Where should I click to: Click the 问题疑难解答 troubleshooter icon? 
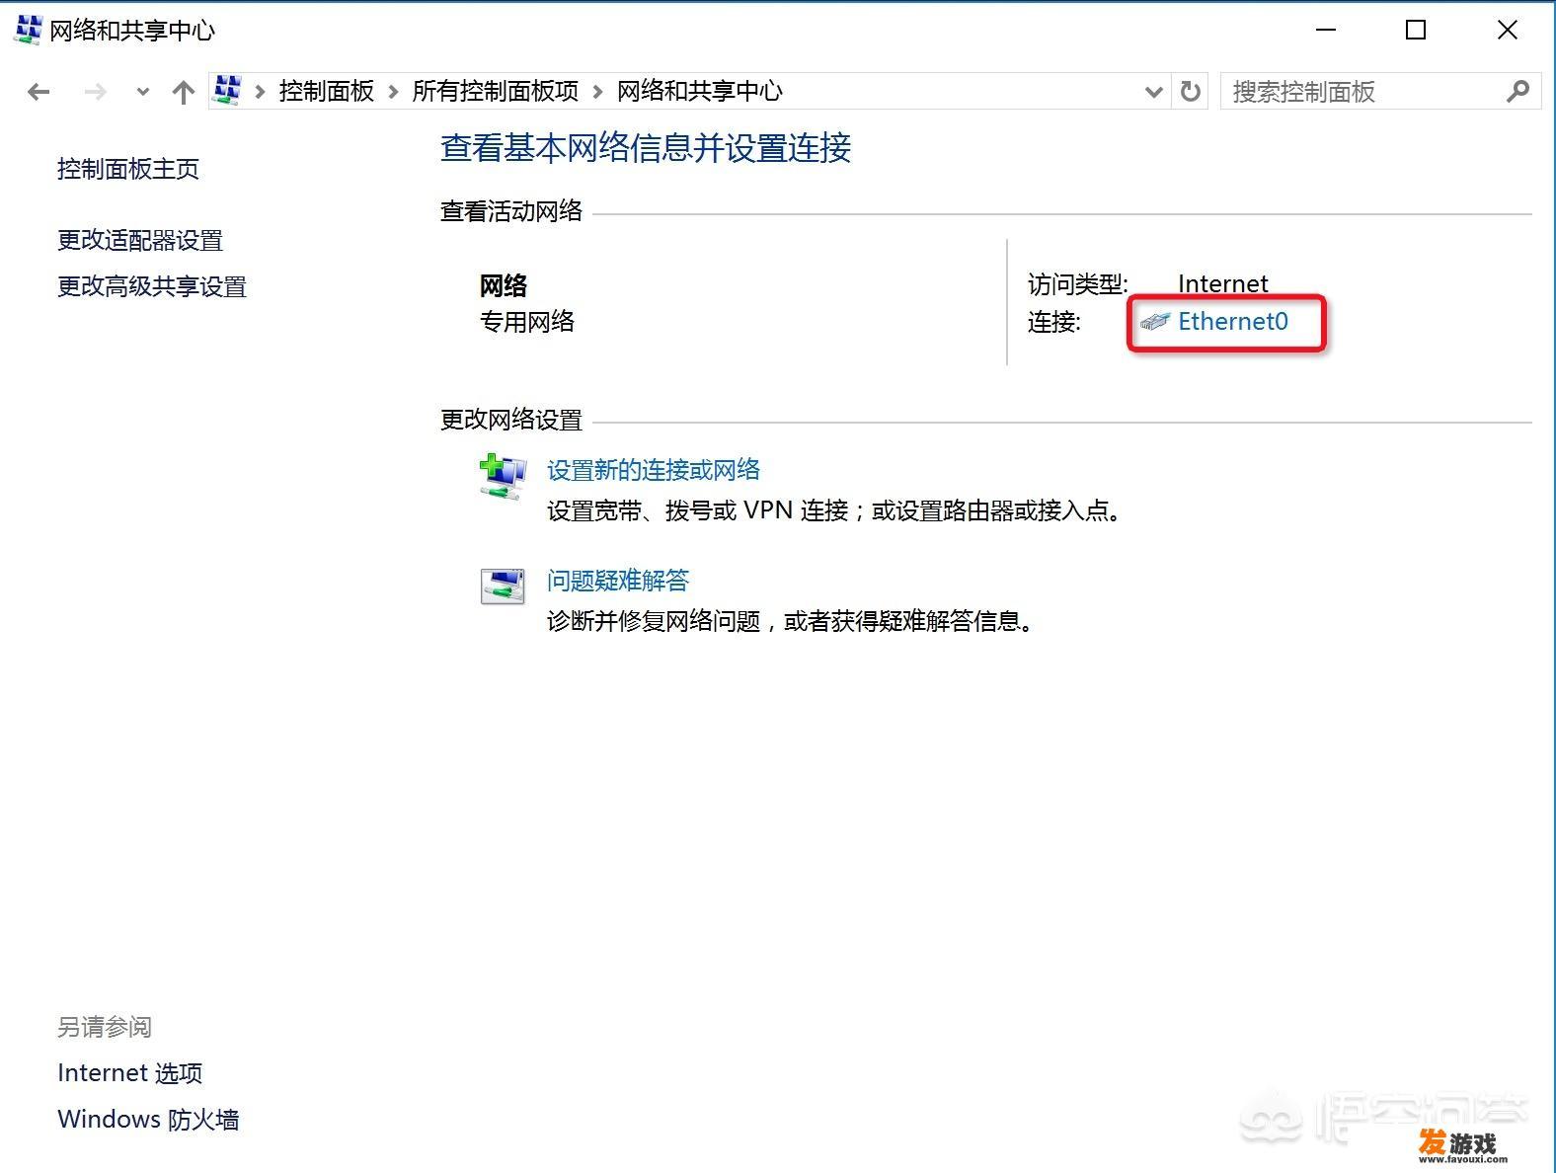[x=503, y=586]
